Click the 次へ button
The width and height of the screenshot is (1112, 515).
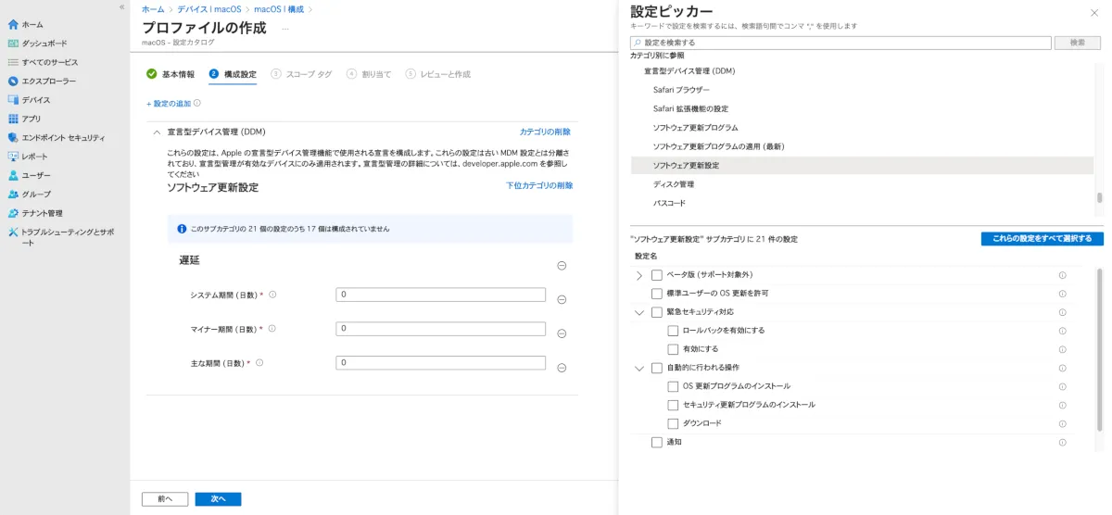[x=218, y=498]
